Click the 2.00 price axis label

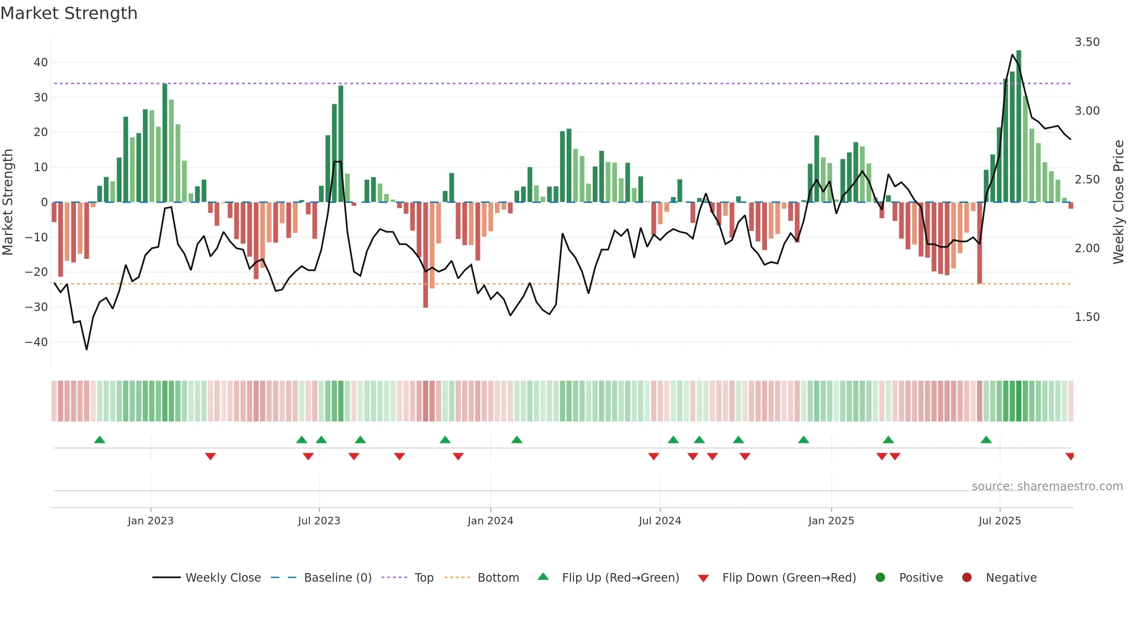[x=1087, y=248]
